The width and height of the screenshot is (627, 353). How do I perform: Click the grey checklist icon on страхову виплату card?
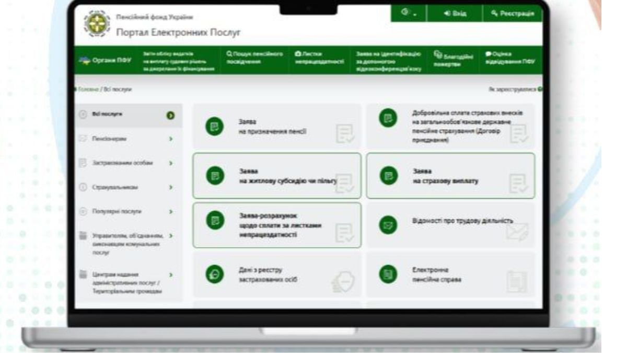point(518,184)
